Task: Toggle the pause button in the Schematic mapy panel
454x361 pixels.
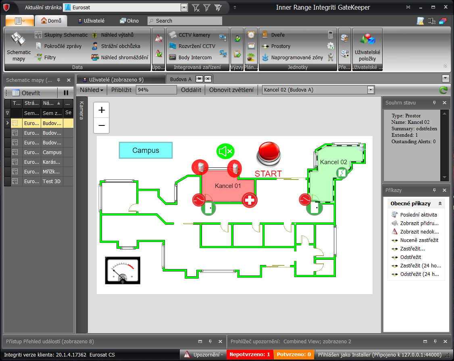Action: click(66, 93)
